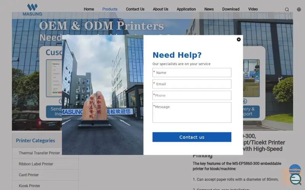Select Card Printer category
The width and height of the screenshot is (305, 190).
pos(29,175)
